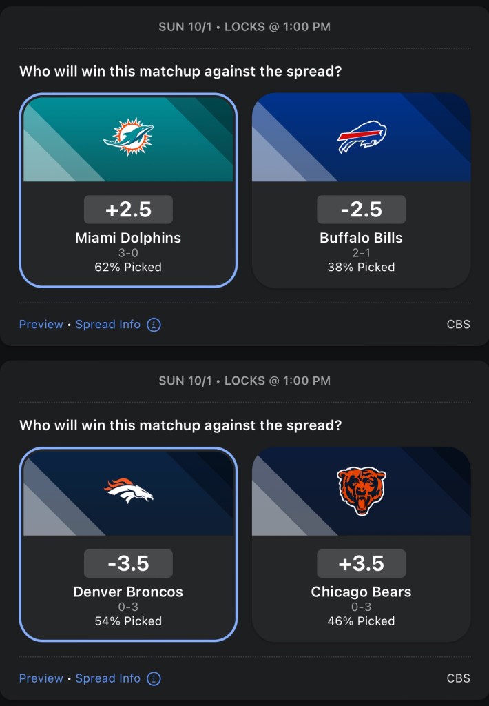Open Spread Info for Broncos-Bears matchup
The image size is (489, 706).
pyautogui.click(x=108, y=679)
